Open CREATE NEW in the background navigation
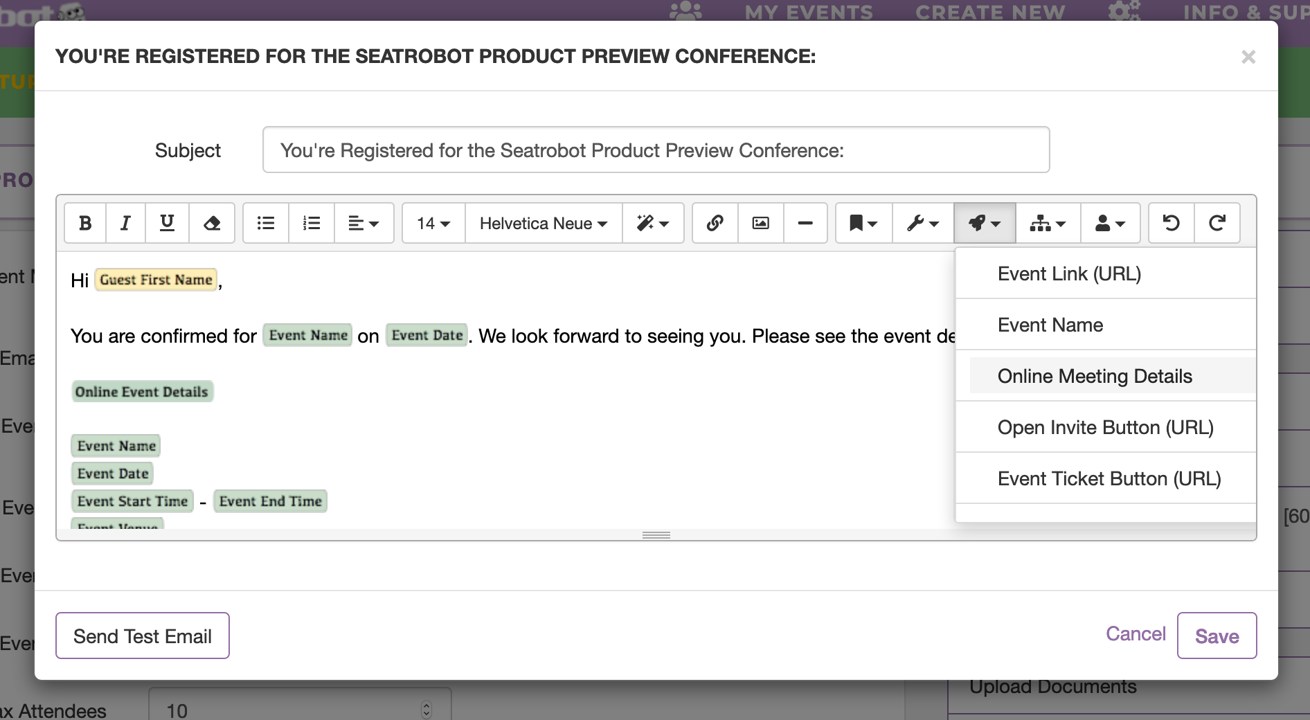 tap(990, 11)
